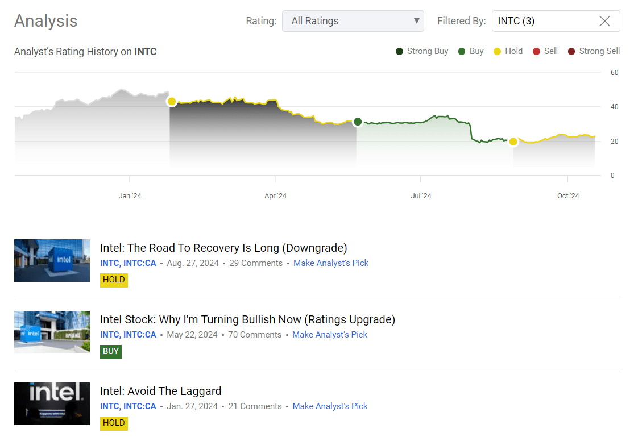Click INTC, INTC:CA ticker on May 22 article
The height and width of the screenshot is (441, 634).
coord(128,335)
